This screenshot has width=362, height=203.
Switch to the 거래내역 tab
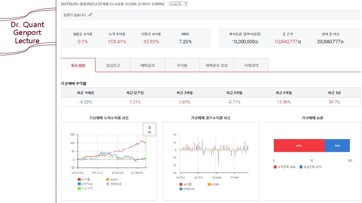pyautogui.click(x=251, y=65)
